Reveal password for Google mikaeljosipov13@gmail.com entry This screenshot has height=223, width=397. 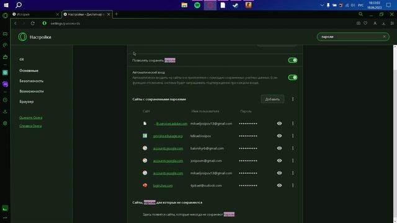tap(279, 173)
